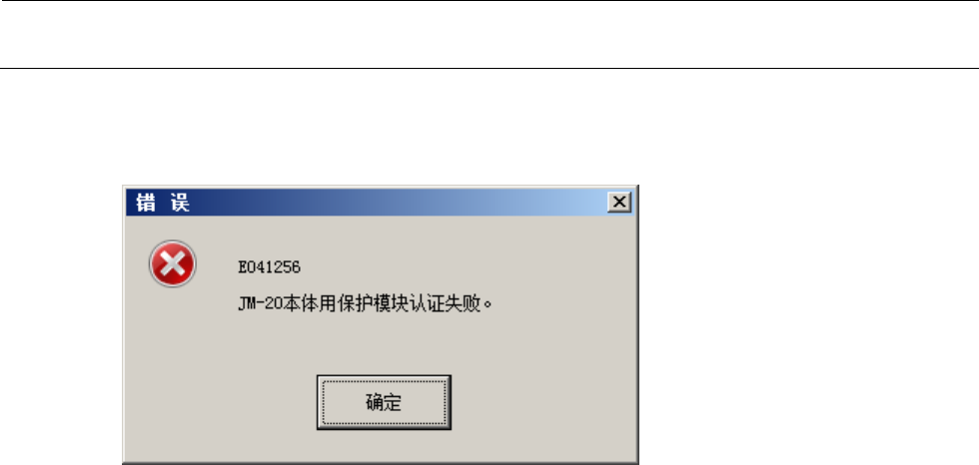
Task: Click the 错 character in the dialog title
Action: [x=146, y=203]
